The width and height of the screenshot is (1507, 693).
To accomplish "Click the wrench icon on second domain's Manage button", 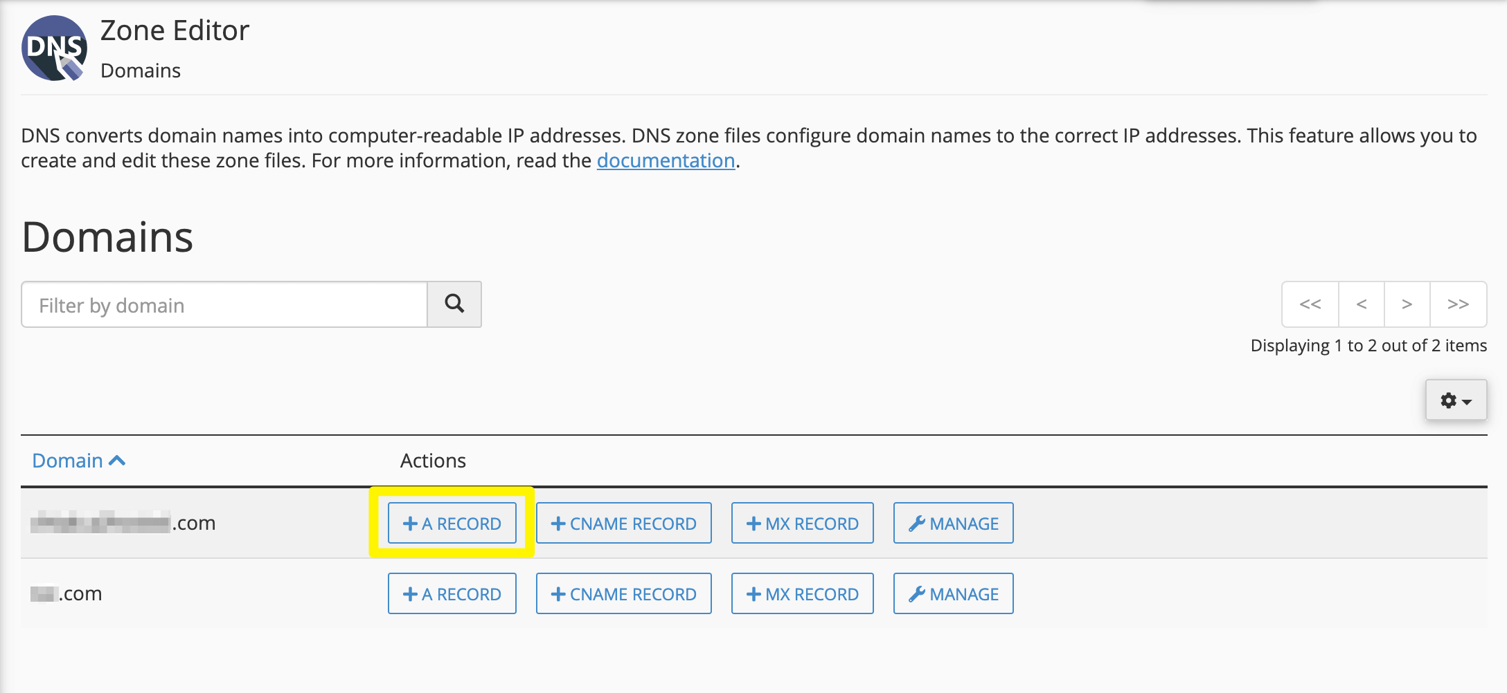I will (x=918, y=593).
